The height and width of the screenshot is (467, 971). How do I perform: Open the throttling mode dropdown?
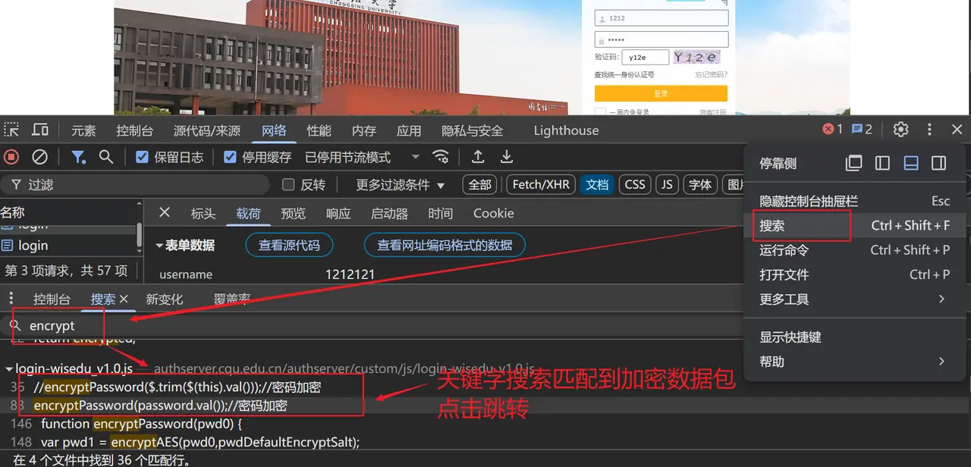tap(415, 157)
